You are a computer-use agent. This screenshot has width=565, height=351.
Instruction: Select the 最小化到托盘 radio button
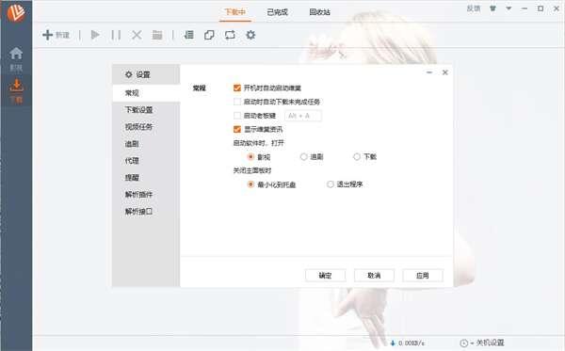[x=250, y=184]
